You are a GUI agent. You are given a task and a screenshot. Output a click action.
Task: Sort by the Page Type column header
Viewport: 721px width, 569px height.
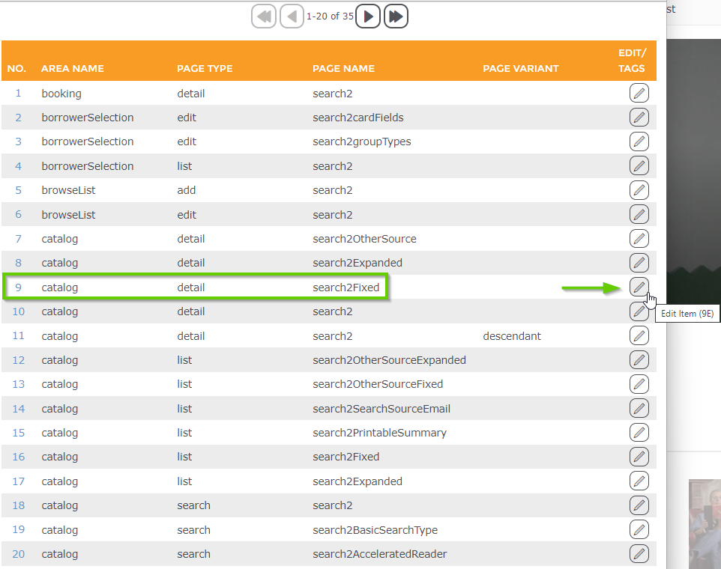tap(205, 68)
